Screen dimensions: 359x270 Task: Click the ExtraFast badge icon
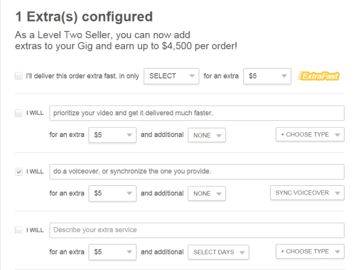tap(318, 76)
